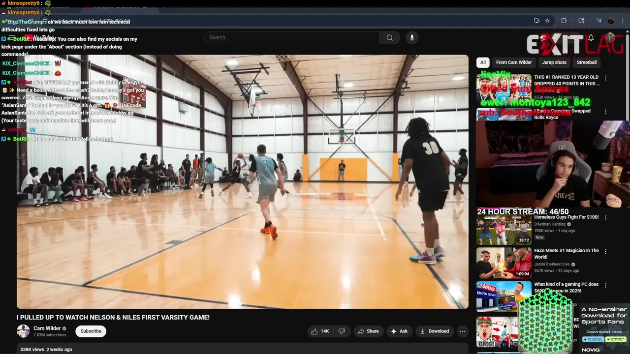Open Homeless Guys Fight For $100 thumbnail

click(x=504, y=230)
